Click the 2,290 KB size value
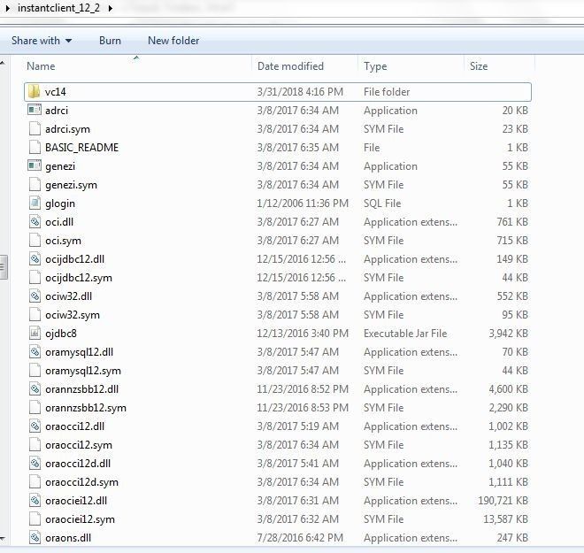Viewport: 584px width, 553px height. [x=509, y=408]
